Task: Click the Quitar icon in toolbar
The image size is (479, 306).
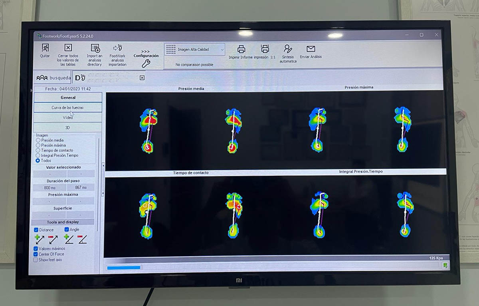Action: tap(45, 48)
